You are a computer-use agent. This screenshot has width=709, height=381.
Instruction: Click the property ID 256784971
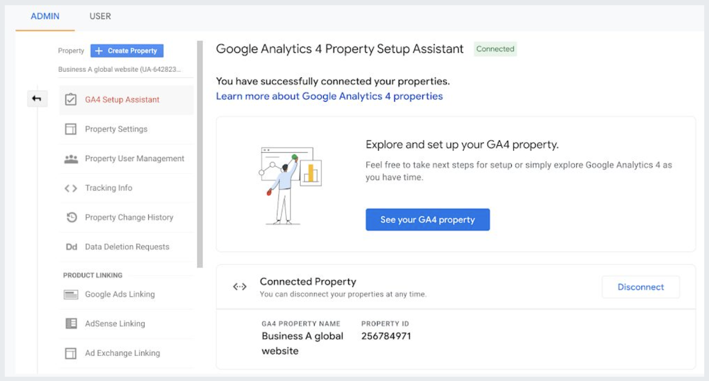point(386,336)
